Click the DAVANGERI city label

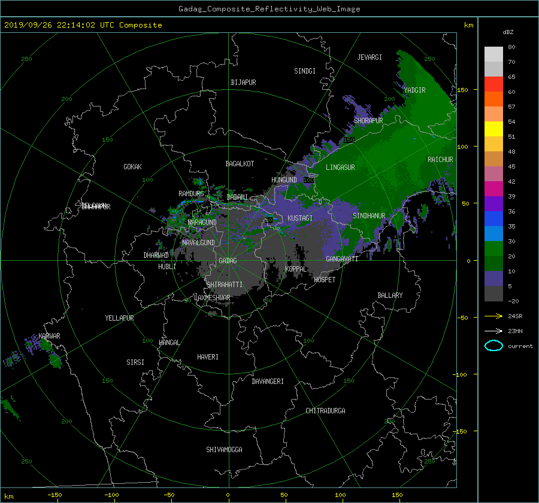pyautogui.click(x=268, y=382)
